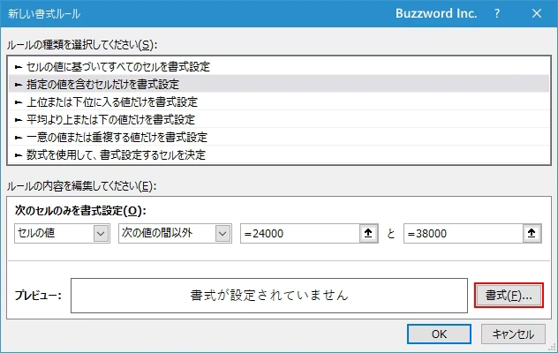Click the collapse-dialog icon beside =24000
This screenshot has height=353, width=558.
pyautogui.click(x=369, y=234)
